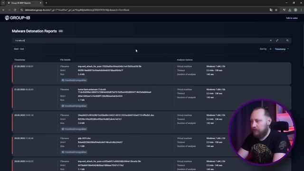Click the 1.7 MB size value

pos(81,100)
